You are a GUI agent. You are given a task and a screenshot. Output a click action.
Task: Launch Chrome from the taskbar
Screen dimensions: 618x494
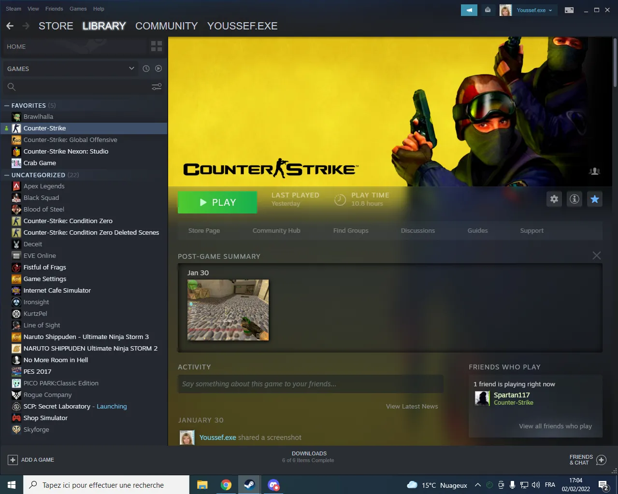tap(226, 485)
